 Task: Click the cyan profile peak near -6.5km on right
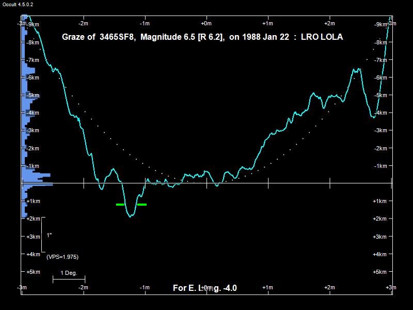click(x=356, y=69)
